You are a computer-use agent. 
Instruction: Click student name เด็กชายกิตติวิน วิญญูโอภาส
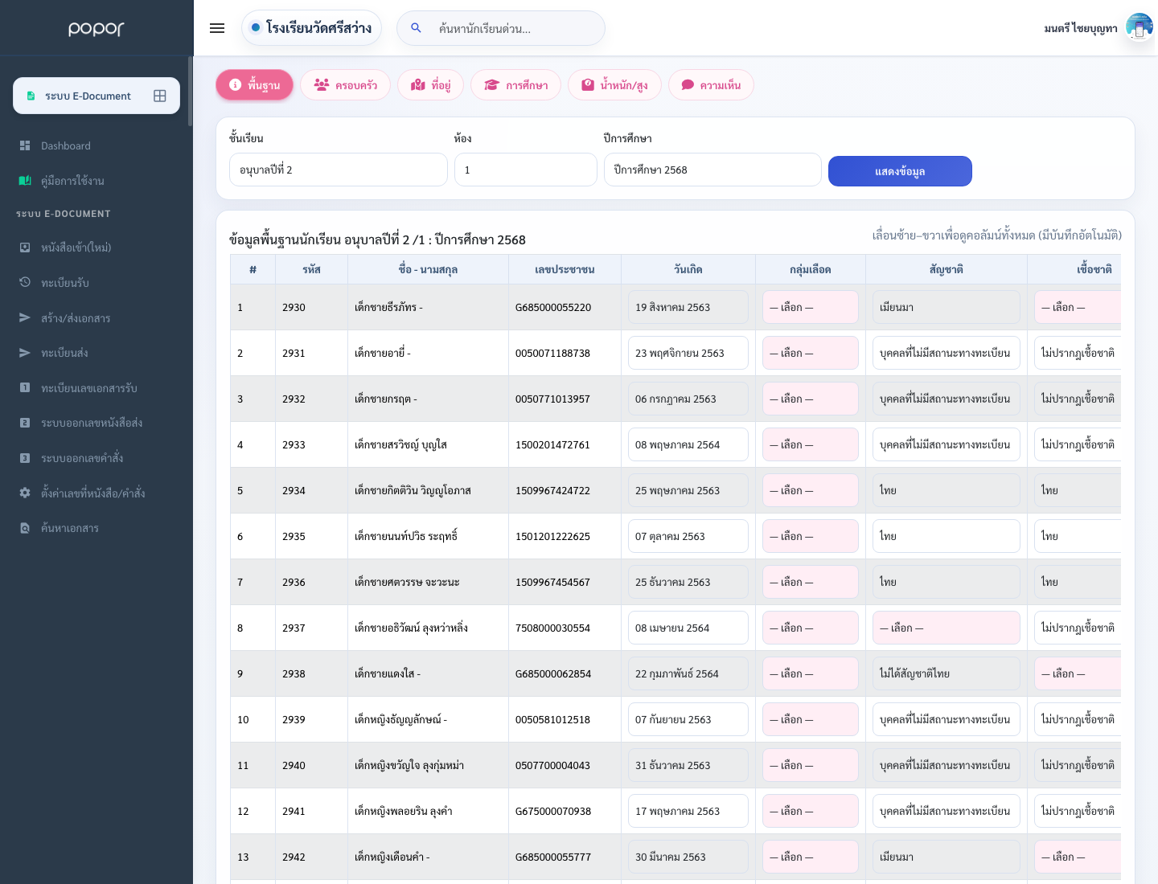[x=413, y=490]
